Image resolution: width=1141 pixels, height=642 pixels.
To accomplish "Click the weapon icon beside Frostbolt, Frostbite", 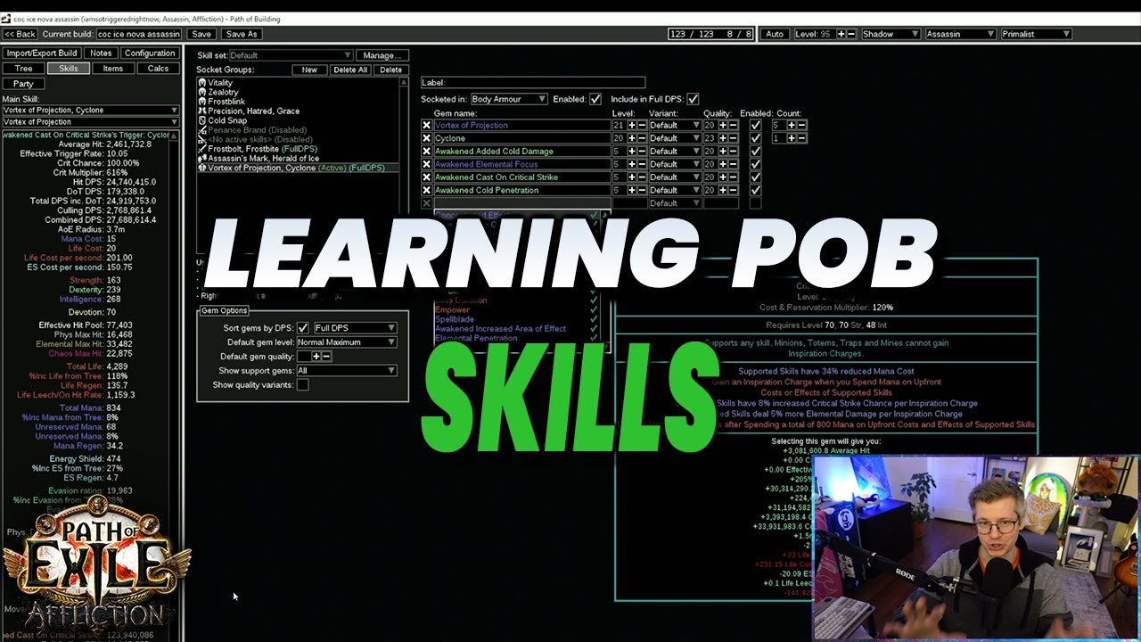I will 201,149.
